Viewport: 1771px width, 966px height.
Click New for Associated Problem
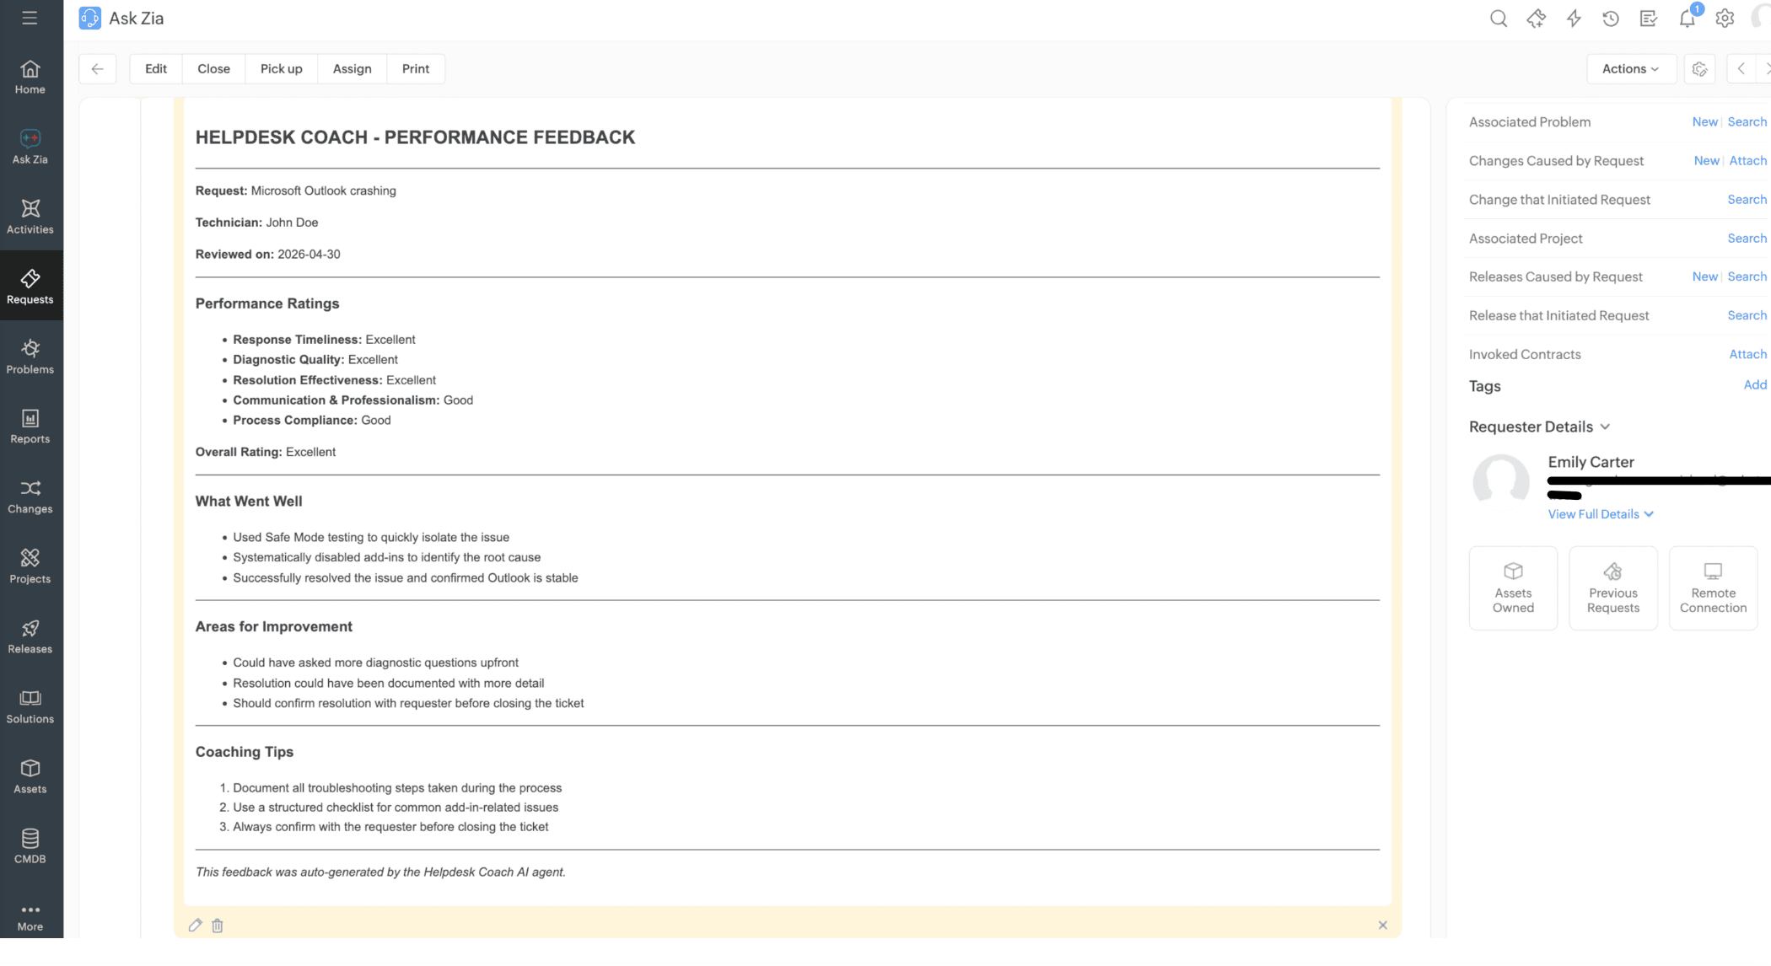point(1704,122)
